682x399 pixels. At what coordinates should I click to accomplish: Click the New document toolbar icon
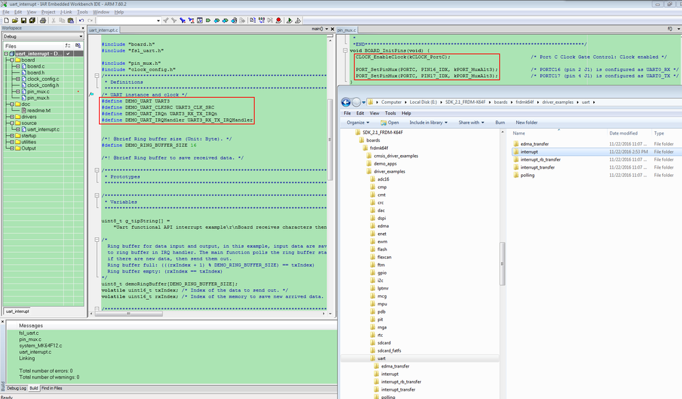click(x=5, y=20)
